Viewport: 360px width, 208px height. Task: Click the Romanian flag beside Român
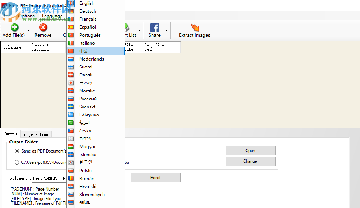coord(71,178)
